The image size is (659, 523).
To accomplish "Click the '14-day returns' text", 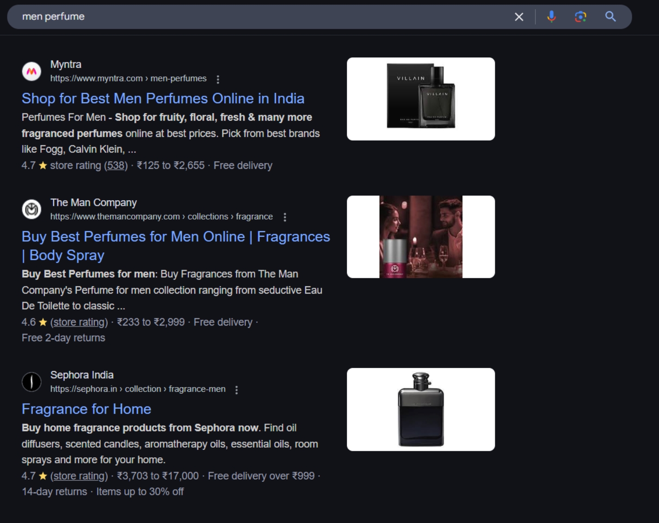I will (54, 492).
